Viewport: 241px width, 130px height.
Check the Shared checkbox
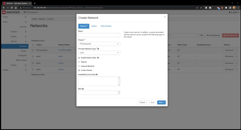[x=79, y=62]
